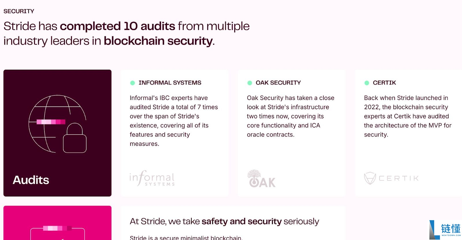The width and height of the screenshot is (462, 240).
Task: Click Oak Security infrastructure description text
Action: point(290,116)
